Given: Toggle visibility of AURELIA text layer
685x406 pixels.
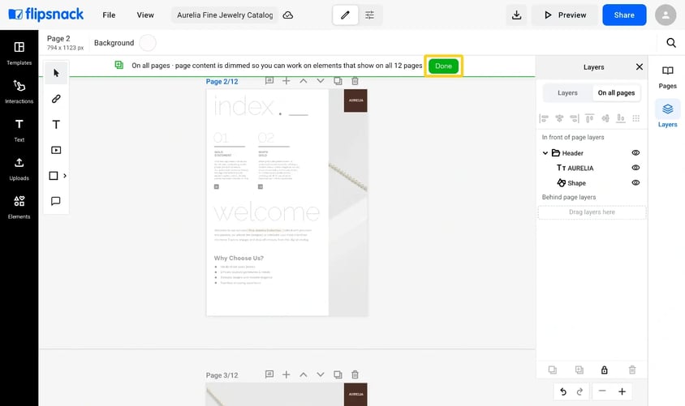Looking at the screenshot, I should (635, 168).
